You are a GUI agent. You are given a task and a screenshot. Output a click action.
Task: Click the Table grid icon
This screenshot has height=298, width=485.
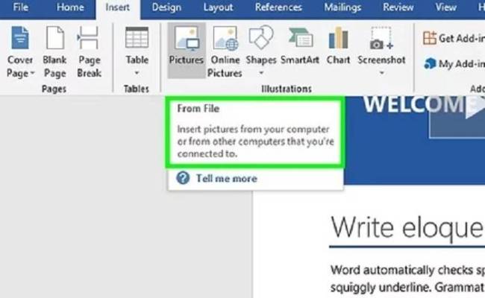coord(137,38)
